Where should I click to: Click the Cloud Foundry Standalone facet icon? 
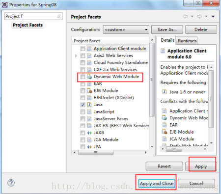(89, 63)
